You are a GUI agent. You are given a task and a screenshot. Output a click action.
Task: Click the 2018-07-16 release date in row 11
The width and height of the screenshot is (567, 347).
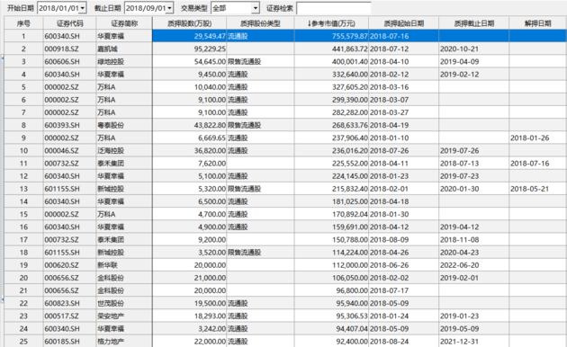537,164
